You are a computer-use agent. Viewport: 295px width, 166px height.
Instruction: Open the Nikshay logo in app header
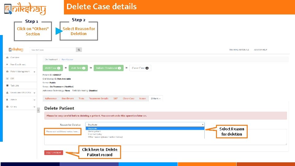coord(16,49)
